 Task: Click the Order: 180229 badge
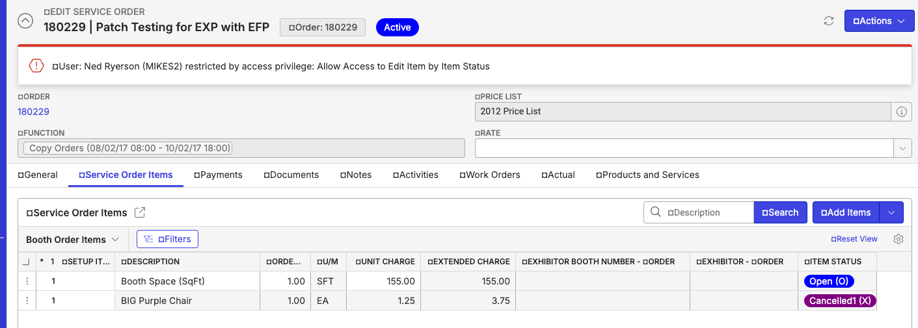tap(323, 27)
